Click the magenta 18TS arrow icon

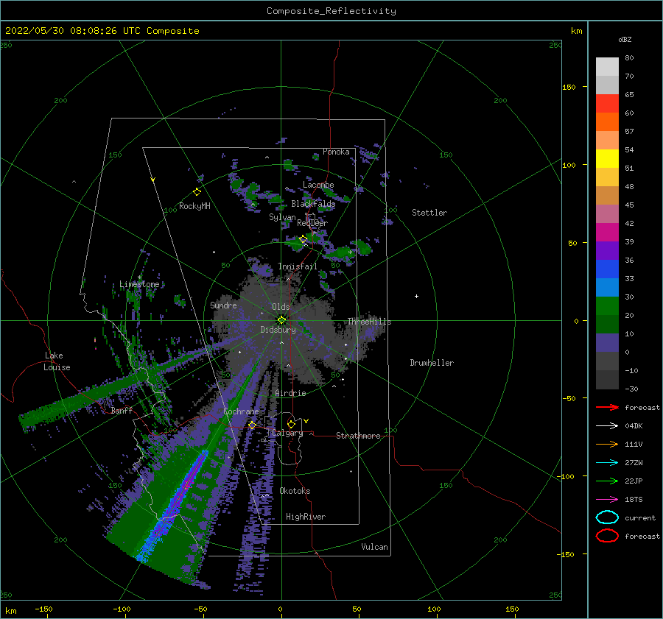[607, 500]
